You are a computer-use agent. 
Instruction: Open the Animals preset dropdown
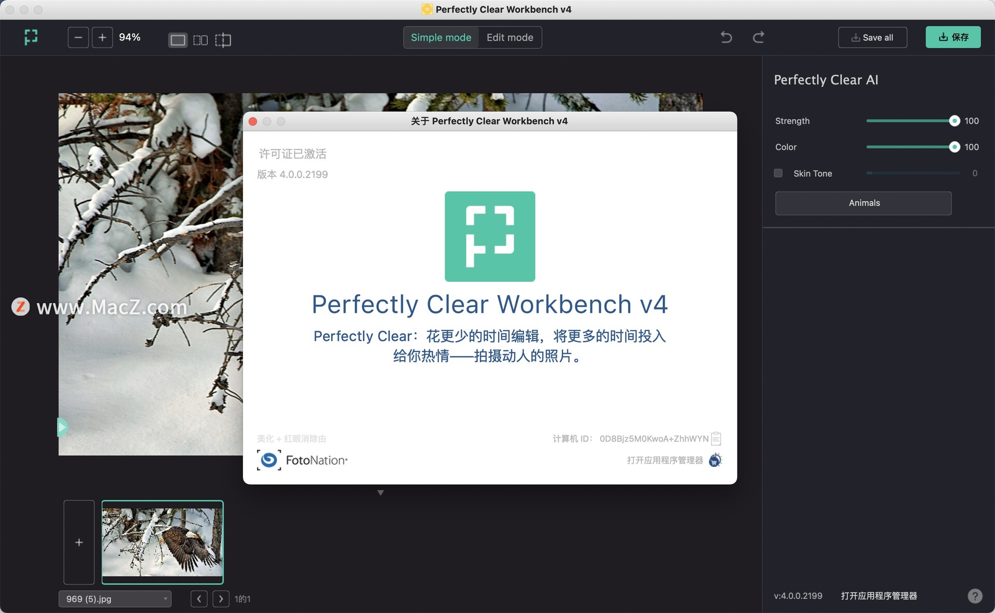(863, 203)
